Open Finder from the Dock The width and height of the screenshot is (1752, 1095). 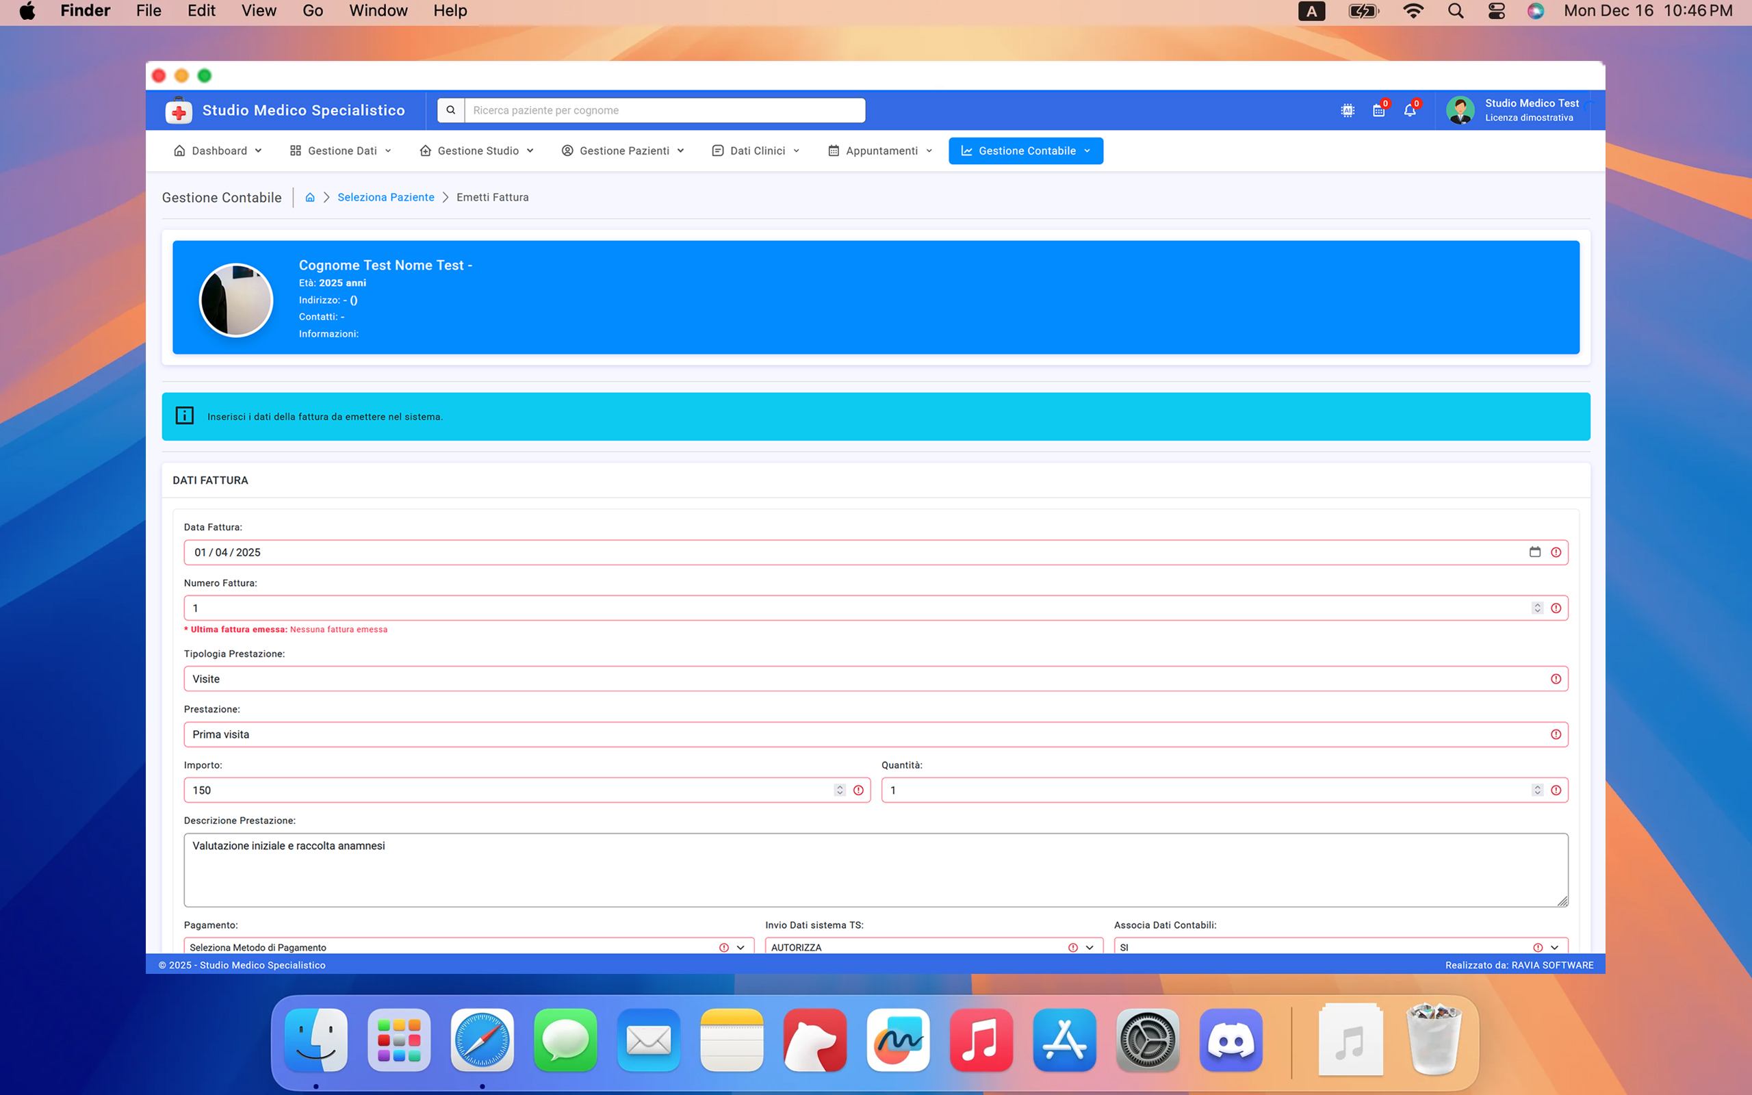(x=315, y=1040)
